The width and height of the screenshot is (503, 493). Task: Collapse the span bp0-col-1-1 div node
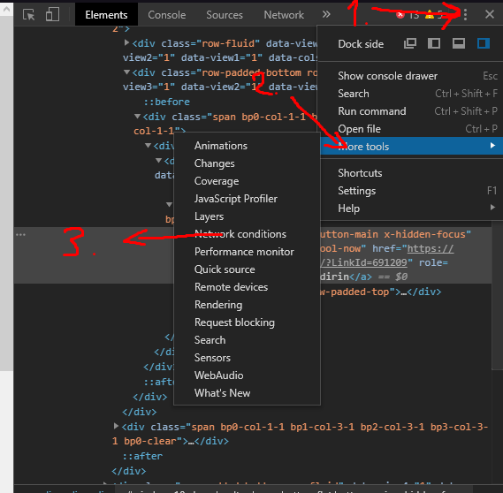click(137, 117)
